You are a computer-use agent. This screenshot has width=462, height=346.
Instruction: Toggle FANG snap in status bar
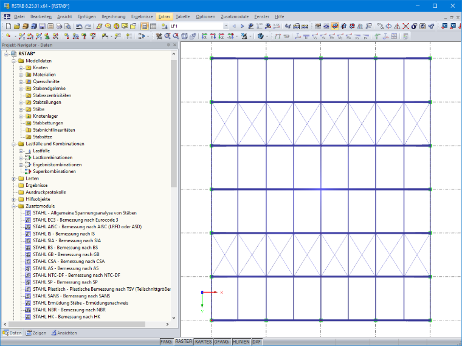coord(166,342)
